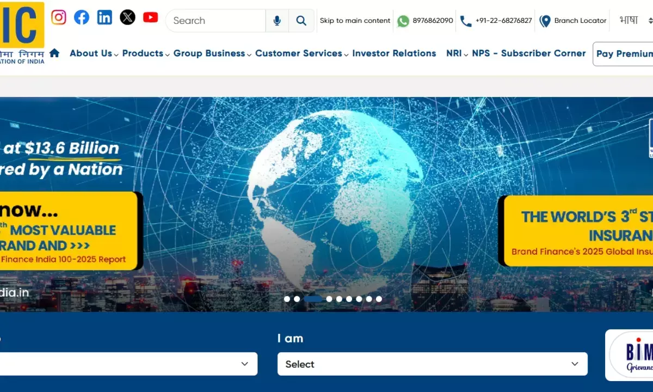Open the X (Twitter) icon
Image resolution: width=653 pixels, height=392 pixels.
pyautogui.click(x=127, y=17)
